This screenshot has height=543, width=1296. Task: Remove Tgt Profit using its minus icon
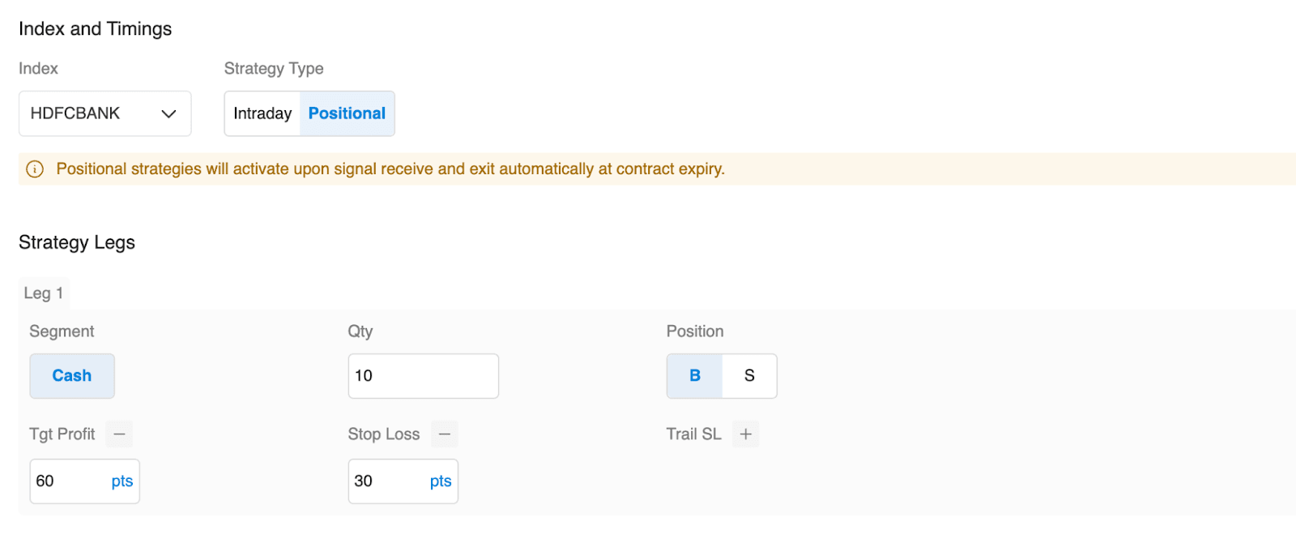[x=119, y=434]
